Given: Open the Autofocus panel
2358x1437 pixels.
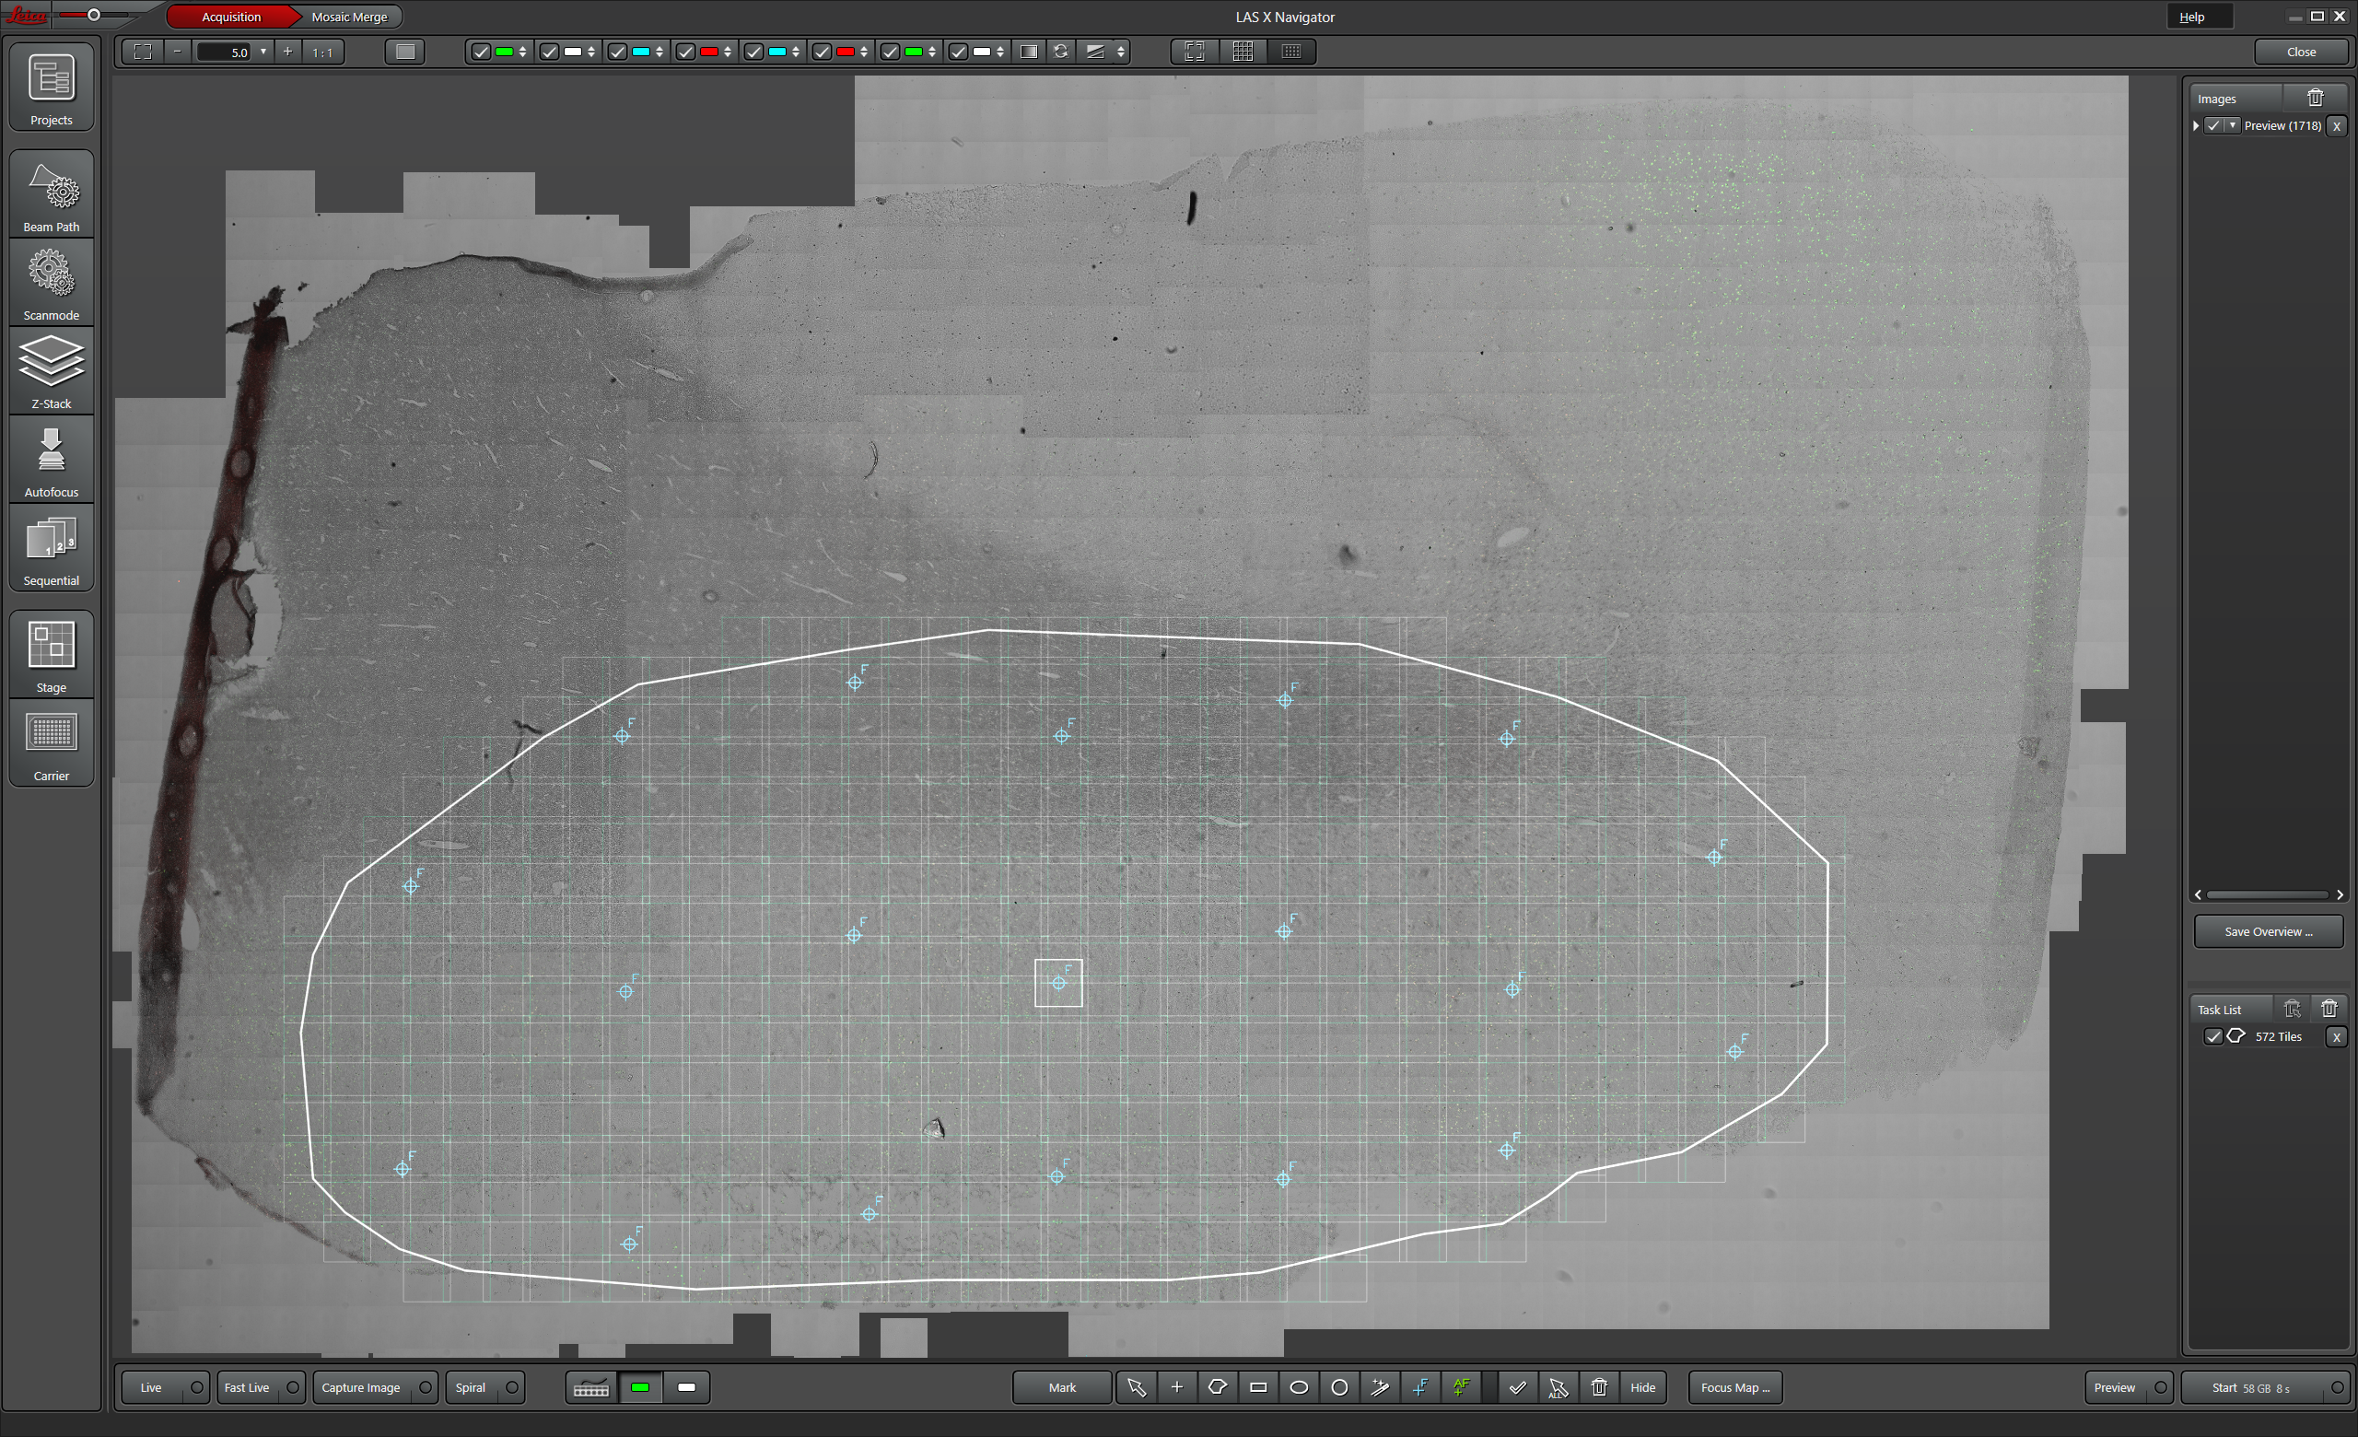Looking at the screenshot, I should coord(51,461).
